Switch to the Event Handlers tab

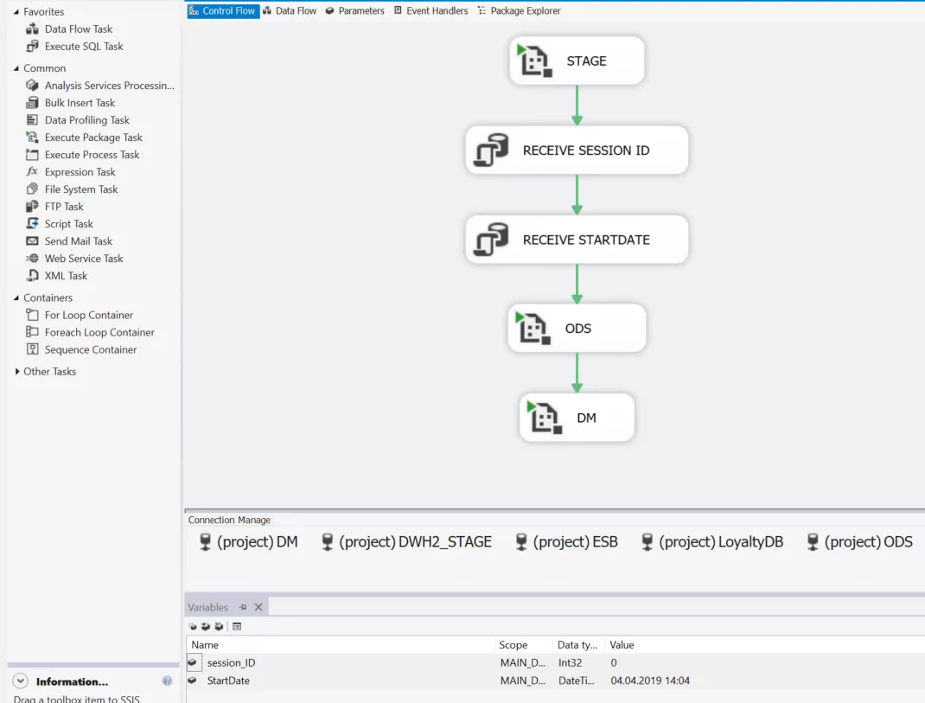click(431, 10)
